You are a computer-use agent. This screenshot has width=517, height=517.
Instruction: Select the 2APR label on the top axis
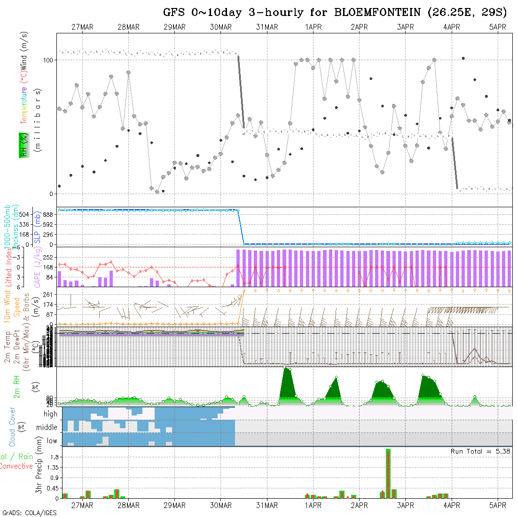click(x=360, y=27)
